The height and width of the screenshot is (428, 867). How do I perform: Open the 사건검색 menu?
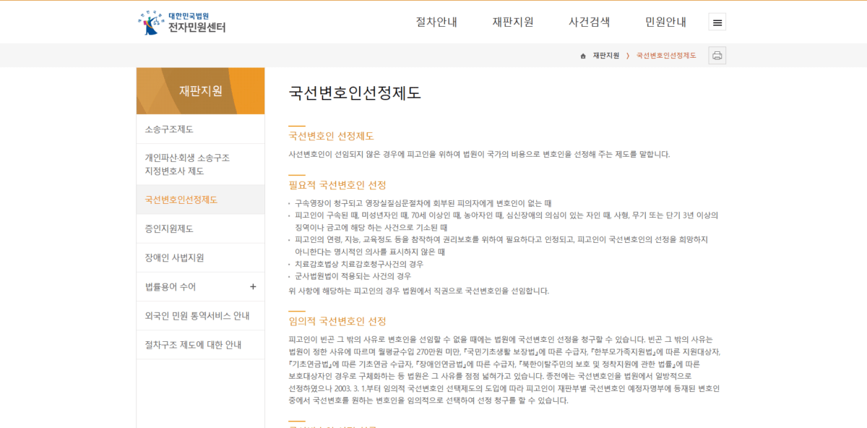point(589,22)
